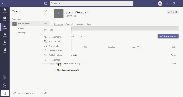Click the new chat compose icon
This screenshot has width=183, height=97.
point(46,3)
